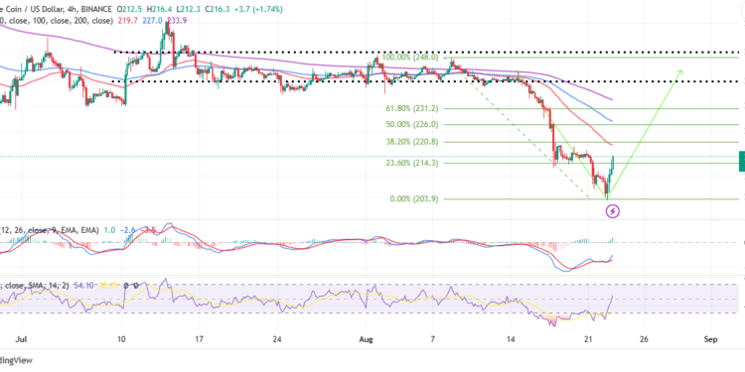The height and width of the screenshot is (372, 745).
Task: Click the green current price label on the price axis
Action: [742, 161]
